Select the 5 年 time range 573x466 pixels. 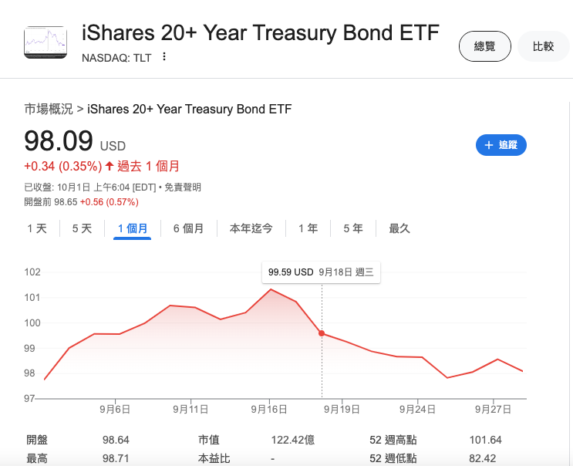[353, 228]
